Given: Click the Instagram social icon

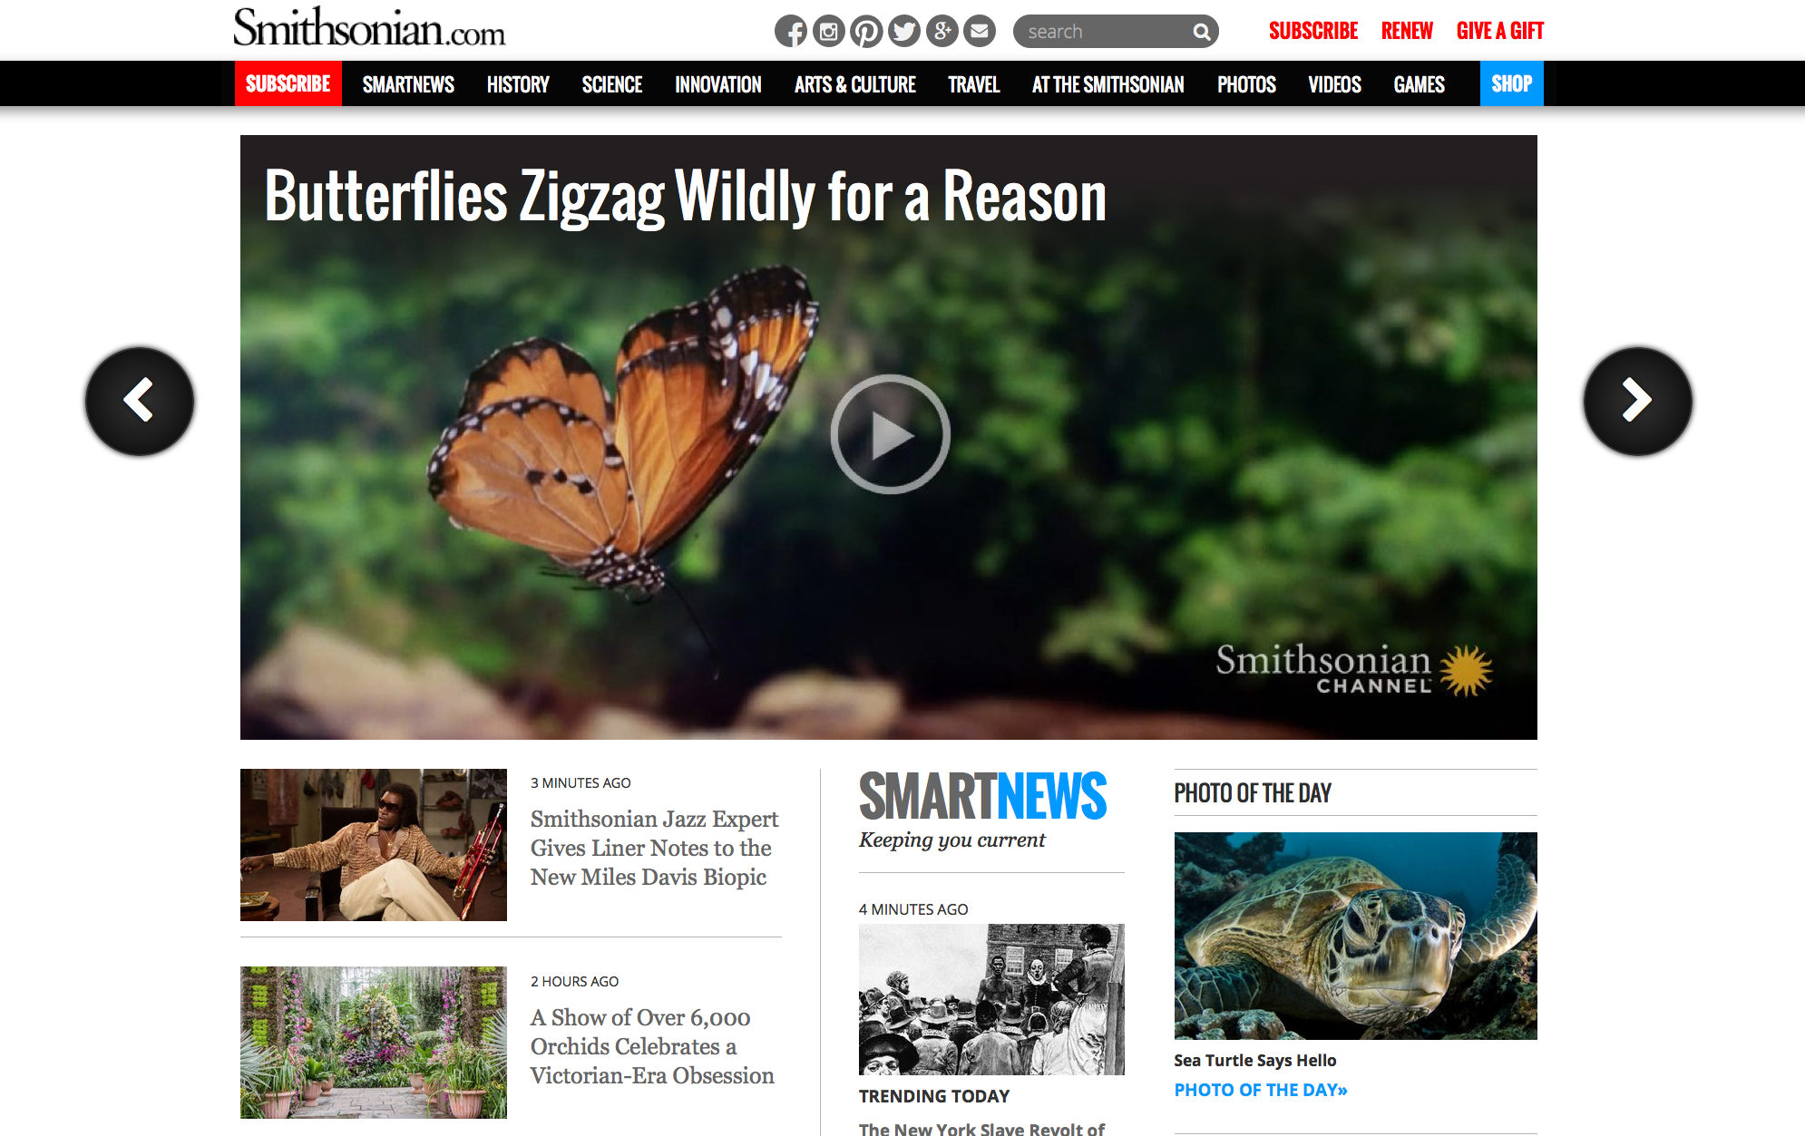Looking at the screenshot, I should tap(828, 32).
